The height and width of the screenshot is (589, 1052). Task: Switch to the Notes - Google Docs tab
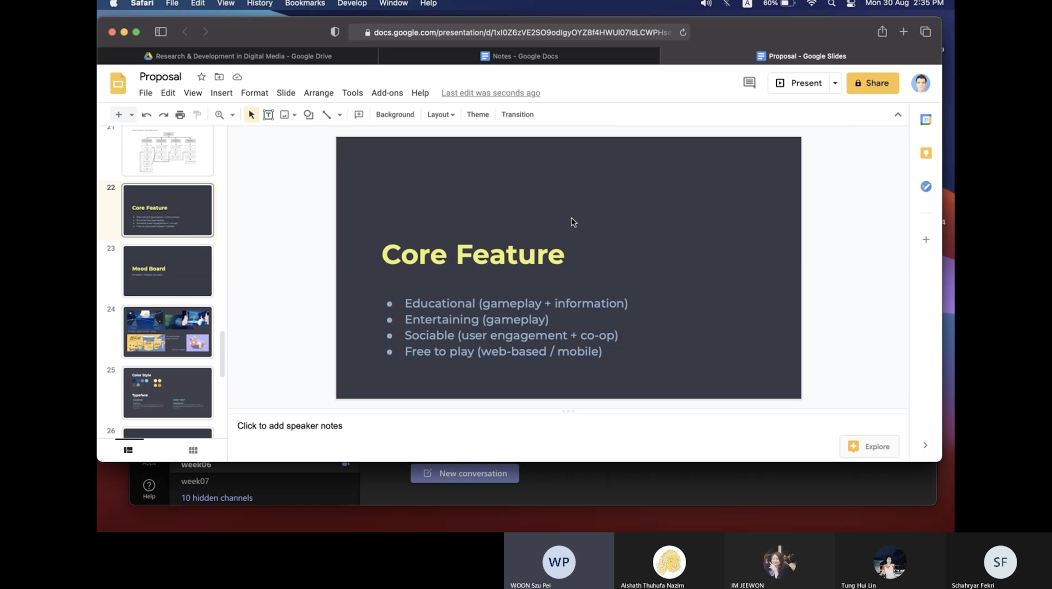click(x=519, y=56)
